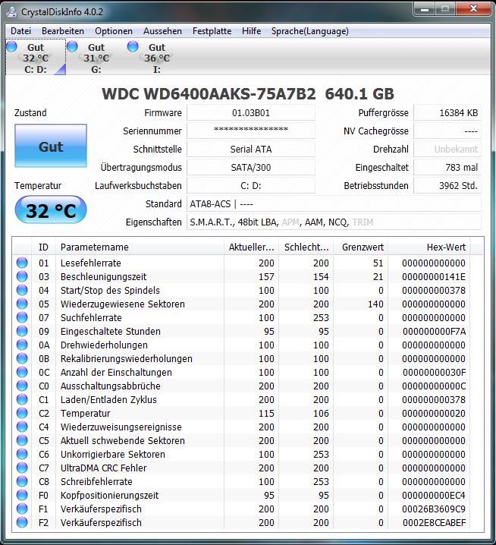
Task: Open the Datei menu
Action: pos(20,31)
